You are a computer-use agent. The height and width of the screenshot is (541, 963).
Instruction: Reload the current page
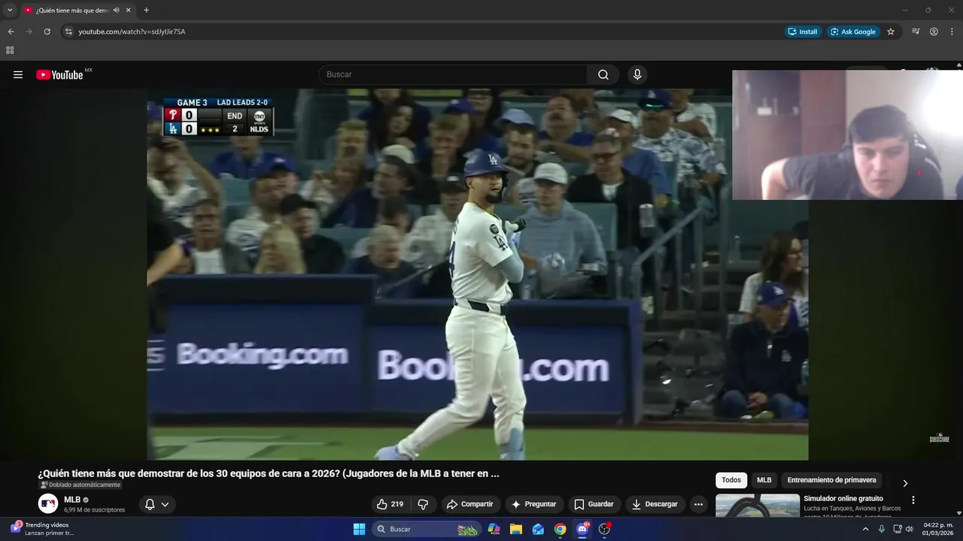coord(47,32)
